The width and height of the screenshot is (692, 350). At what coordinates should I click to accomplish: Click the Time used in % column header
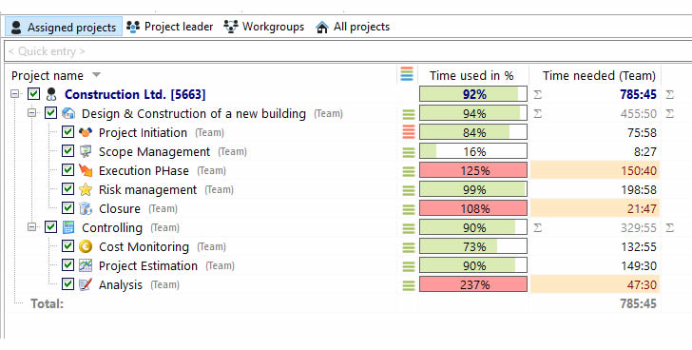point(471,75)
